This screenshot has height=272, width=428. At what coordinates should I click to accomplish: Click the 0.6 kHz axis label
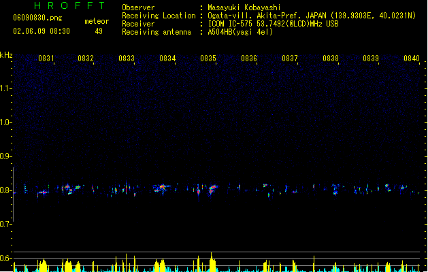(5, 258)
